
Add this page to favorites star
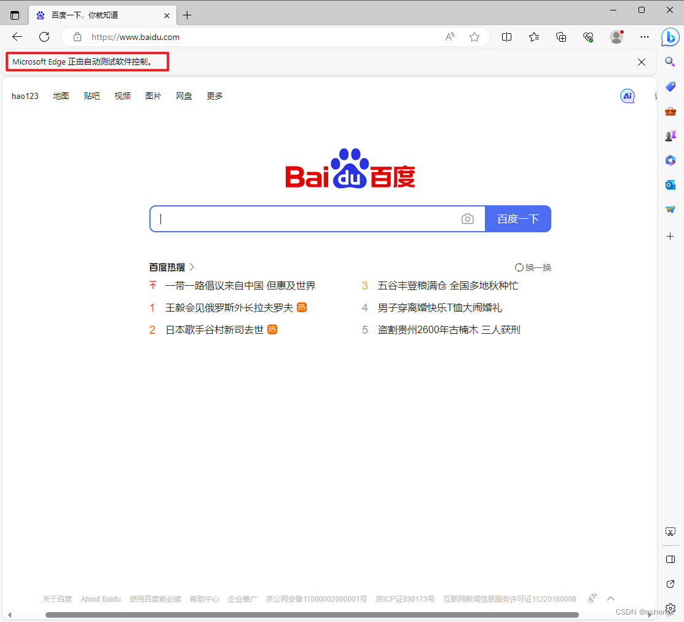[474, 37]
